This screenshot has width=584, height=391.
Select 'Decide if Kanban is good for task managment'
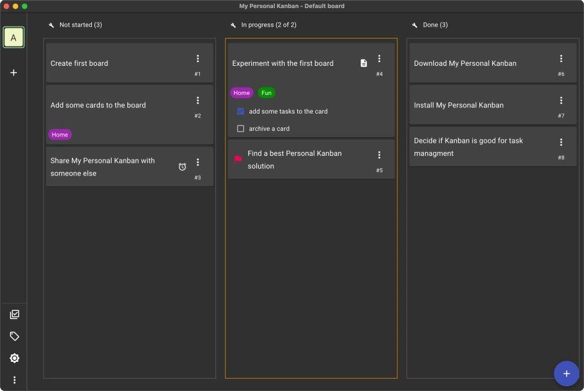469,147
